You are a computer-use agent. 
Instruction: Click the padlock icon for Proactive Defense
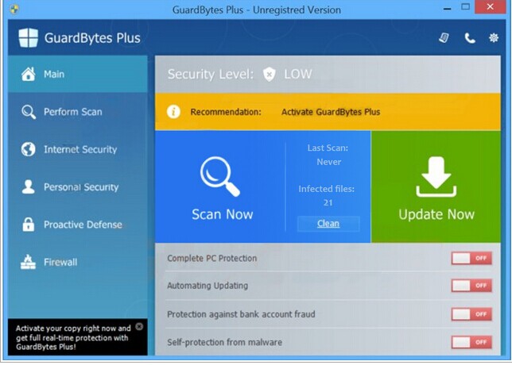(29, 225)
